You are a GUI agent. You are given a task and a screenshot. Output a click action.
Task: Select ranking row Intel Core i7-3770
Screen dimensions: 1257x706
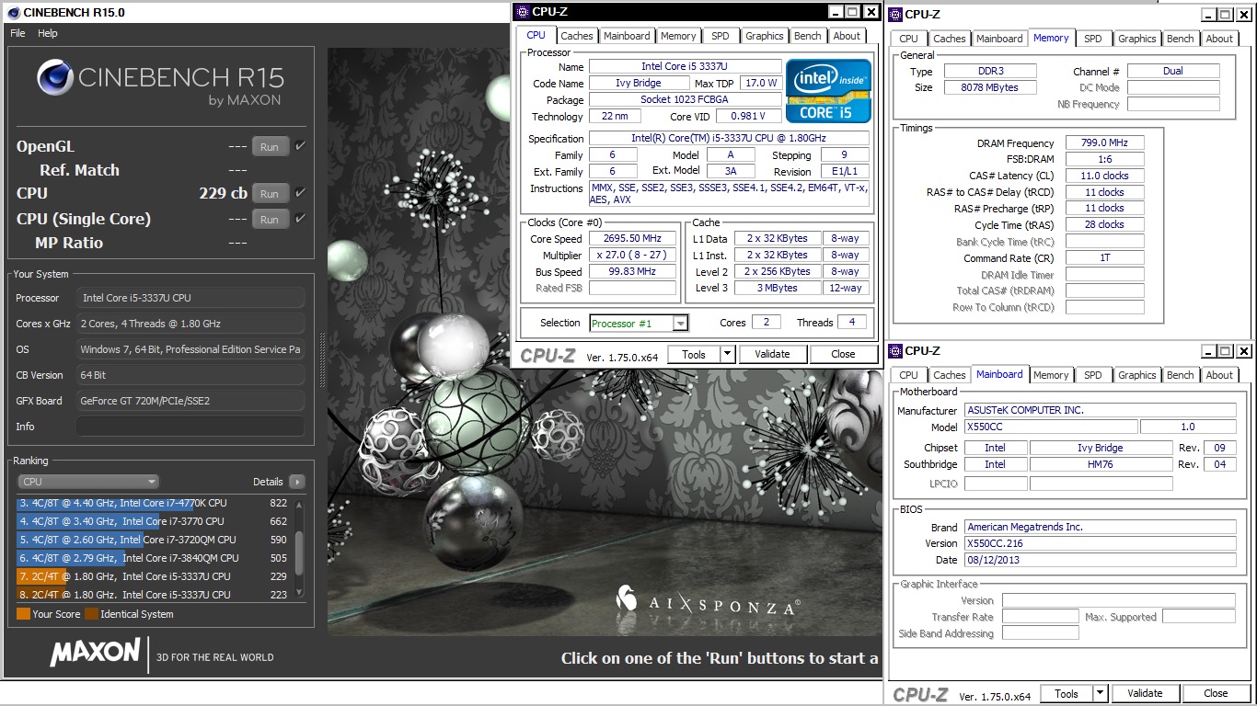pyautogui.click(x=153, y=521)
